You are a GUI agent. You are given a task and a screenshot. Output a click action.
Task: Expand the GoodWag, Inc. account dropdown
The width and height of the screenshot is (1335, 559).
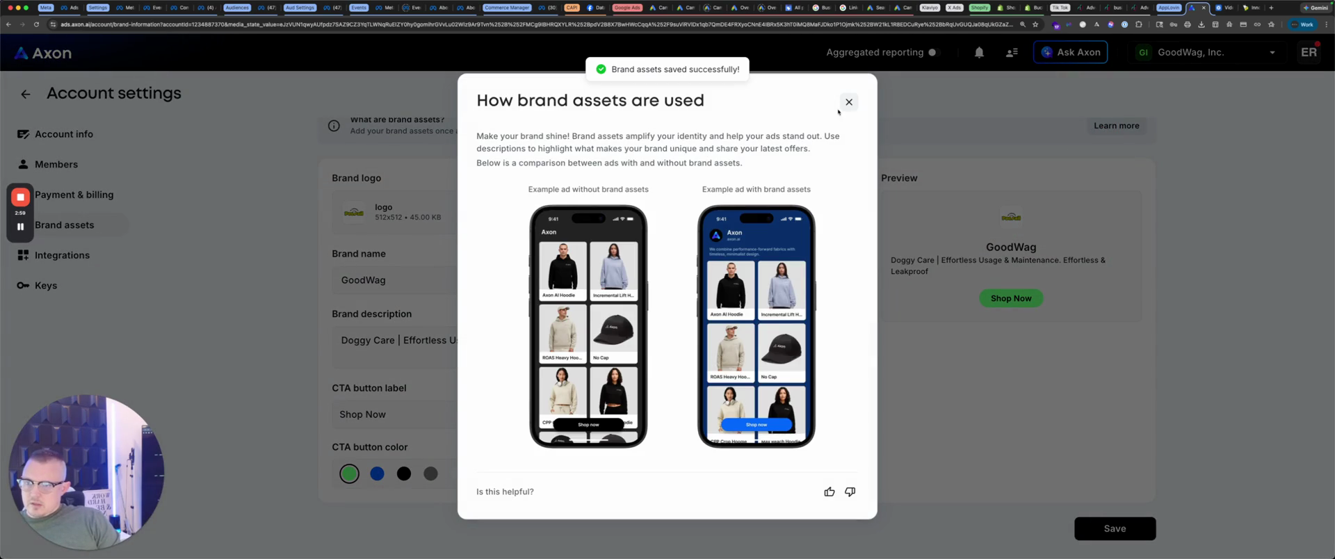click(1208, 52)
